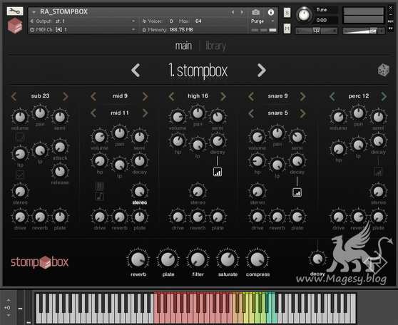This screenshot has height=325, width=398.
Task: Select the previous sample before high 16
Action: pyautogui.click(x=172, y=96)
